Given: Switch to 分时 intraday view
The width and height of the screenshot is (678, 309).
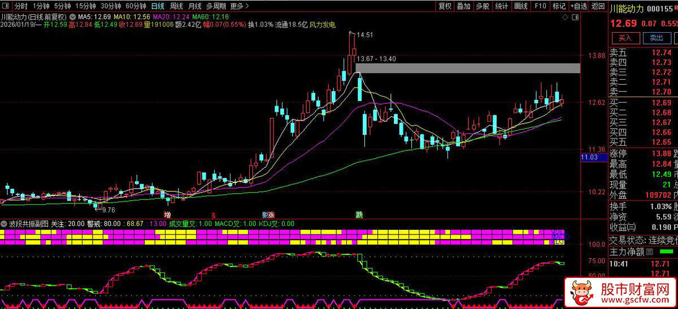Looking at the screenshot, I should point(21,6).
